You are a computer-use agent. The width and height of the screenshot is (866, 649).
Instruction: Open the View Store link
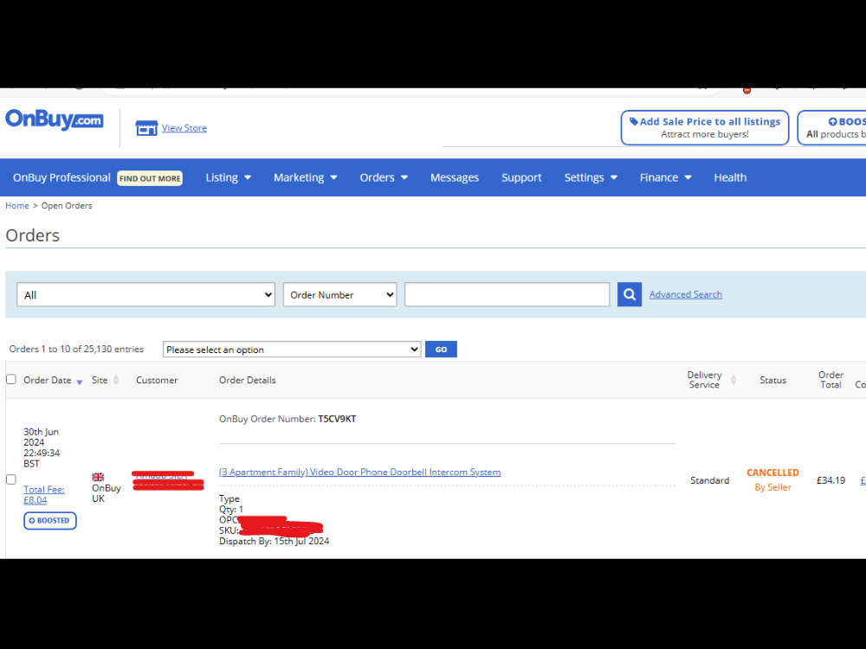[x=184, y=128]
